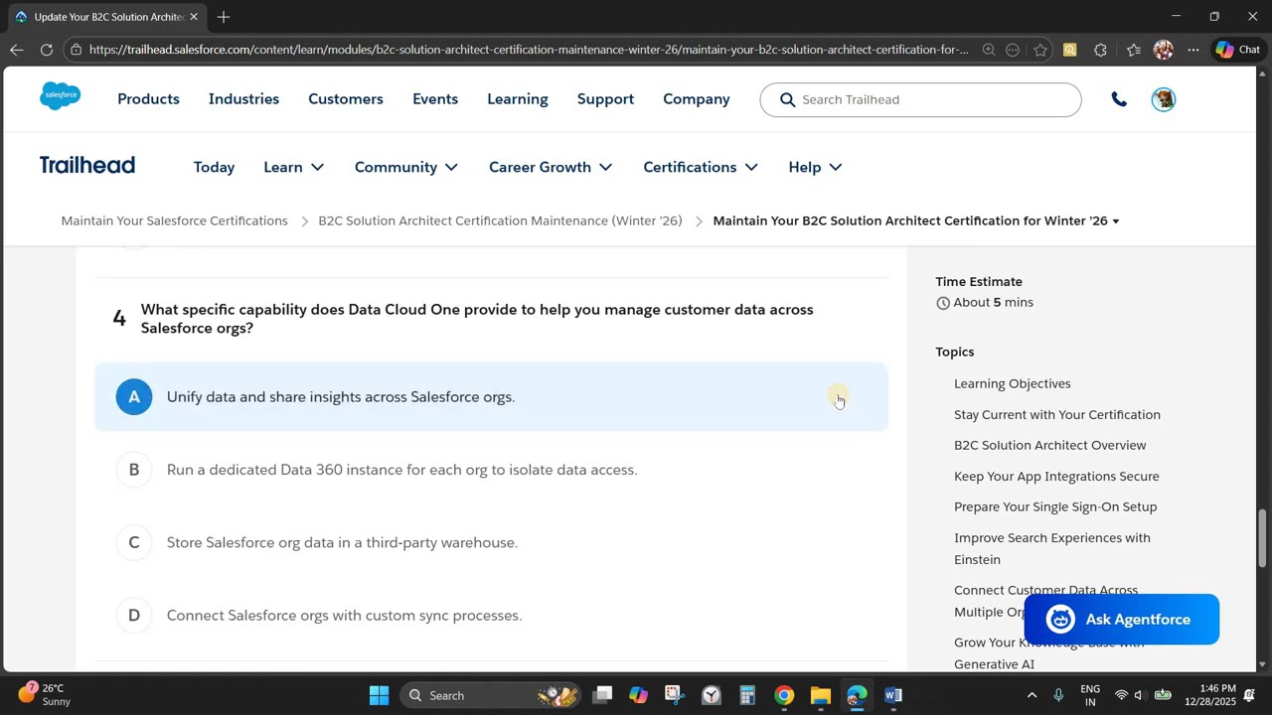
Task: Jump to the Learning Objectives topic
Action: pyautogui.click(x=1013, y=383)
